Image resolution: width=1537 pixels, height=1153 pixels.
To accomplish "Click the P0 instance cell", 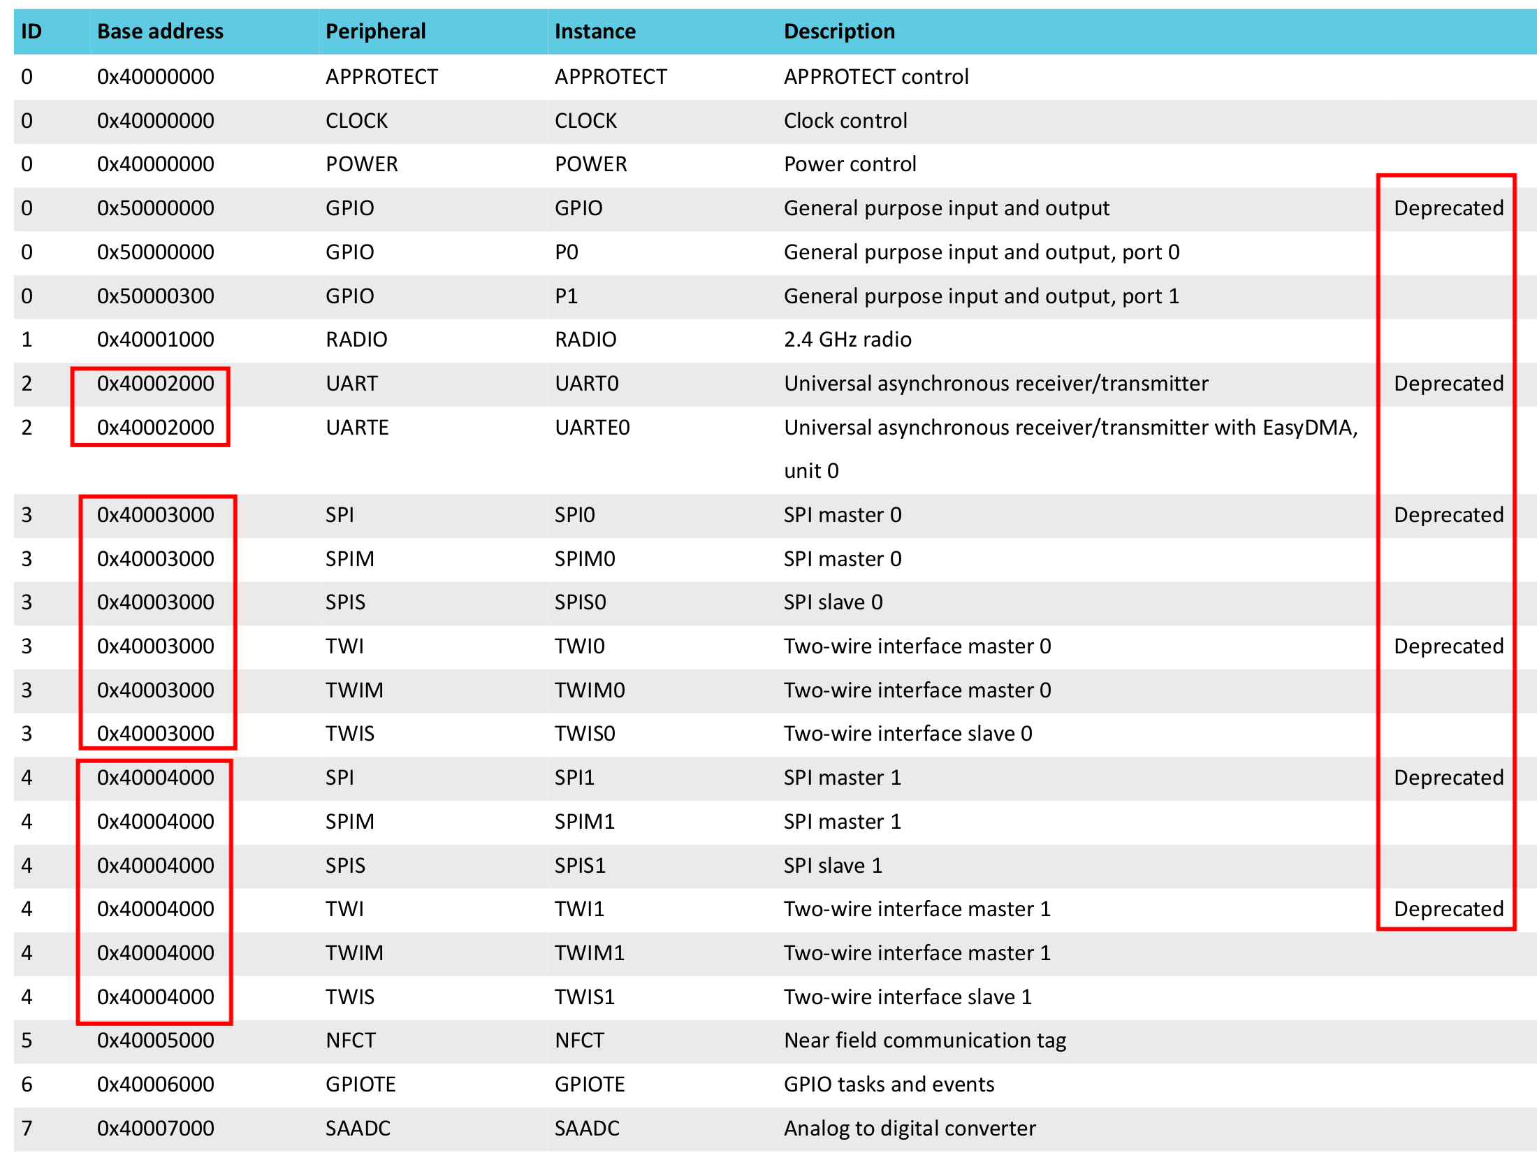I will pos(567,252).
